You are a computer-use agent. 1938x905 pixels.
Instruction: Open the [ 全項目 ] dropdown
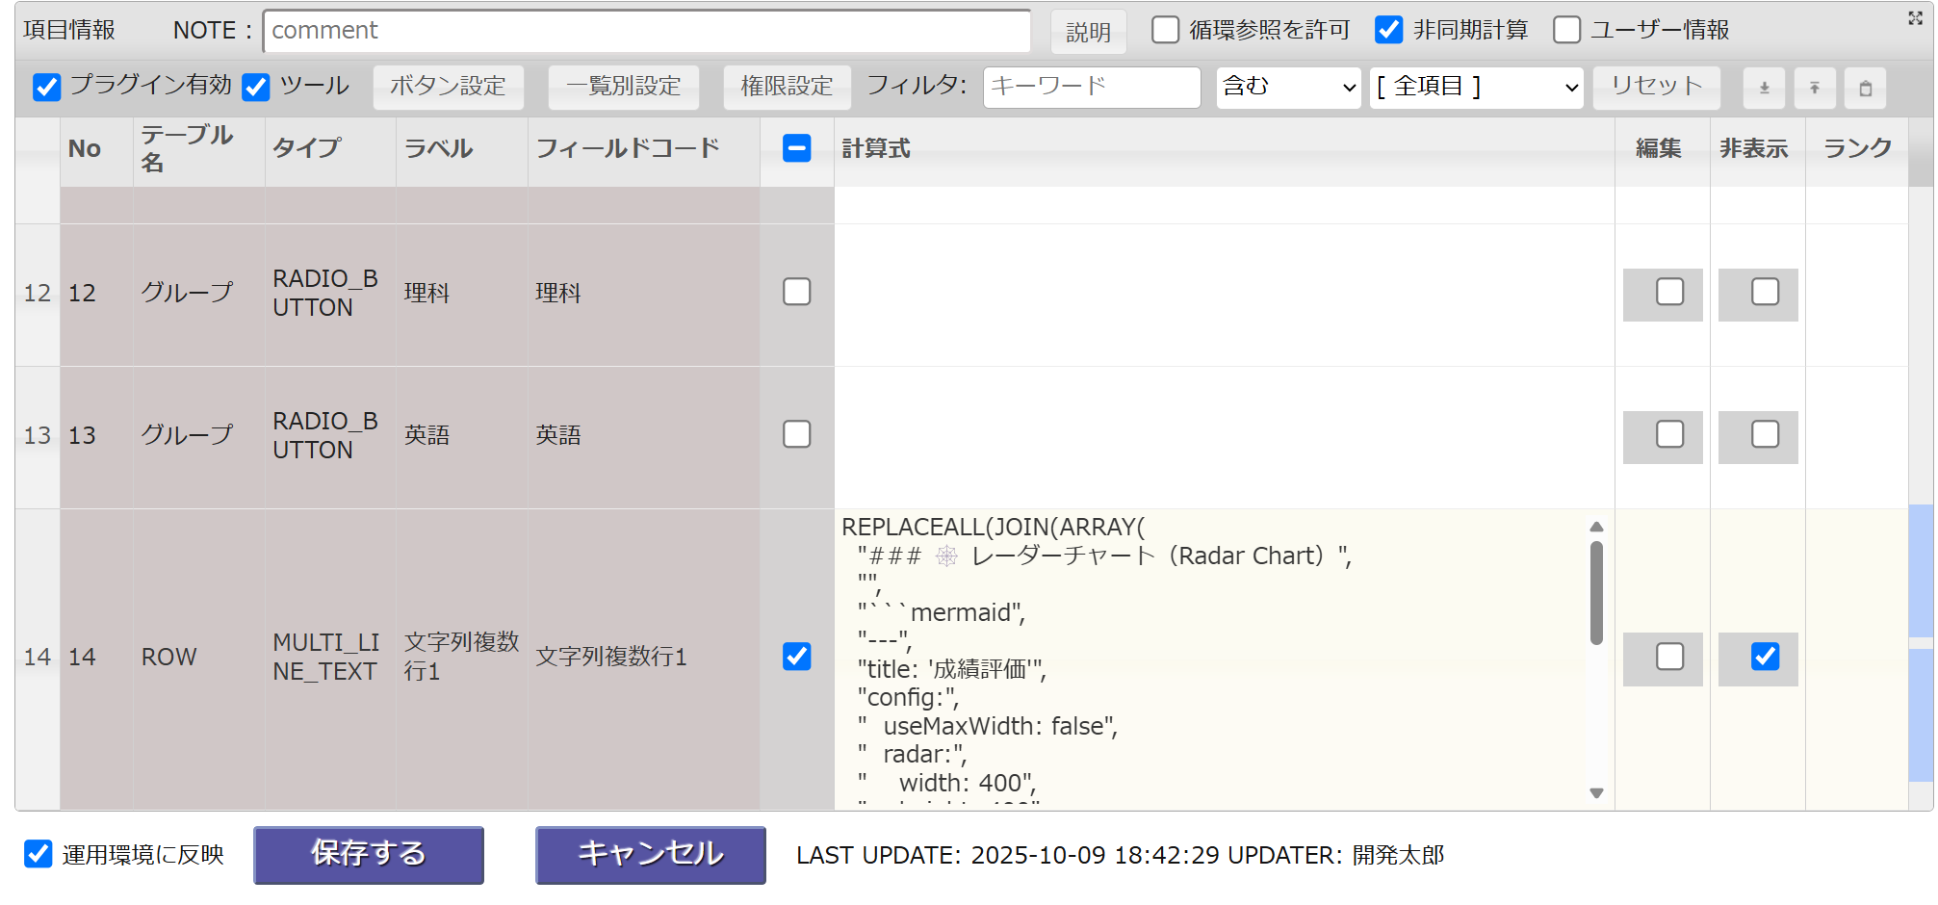pyautogui.click(x=1476, y=88)
